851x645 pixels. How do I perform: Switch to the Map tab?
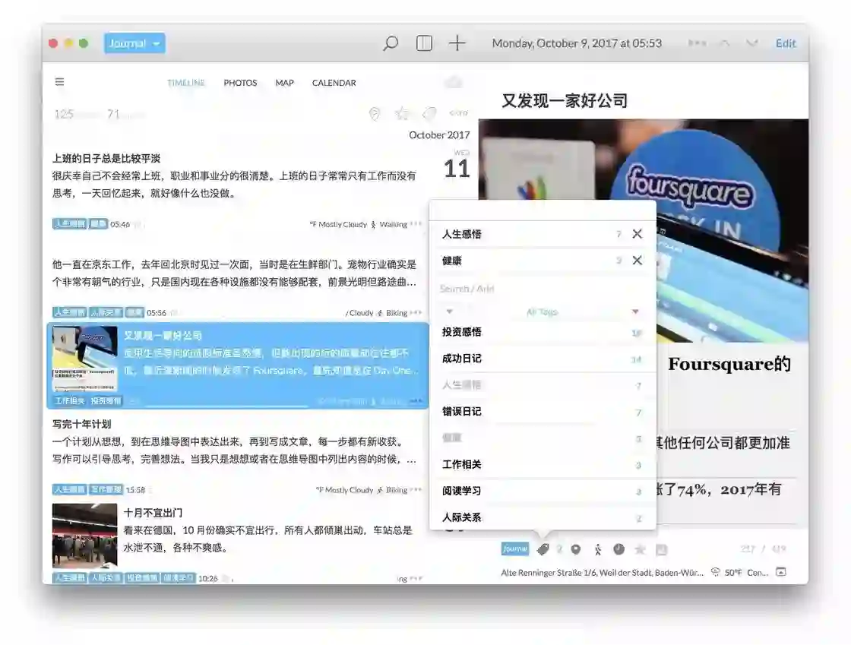[284, 83]
